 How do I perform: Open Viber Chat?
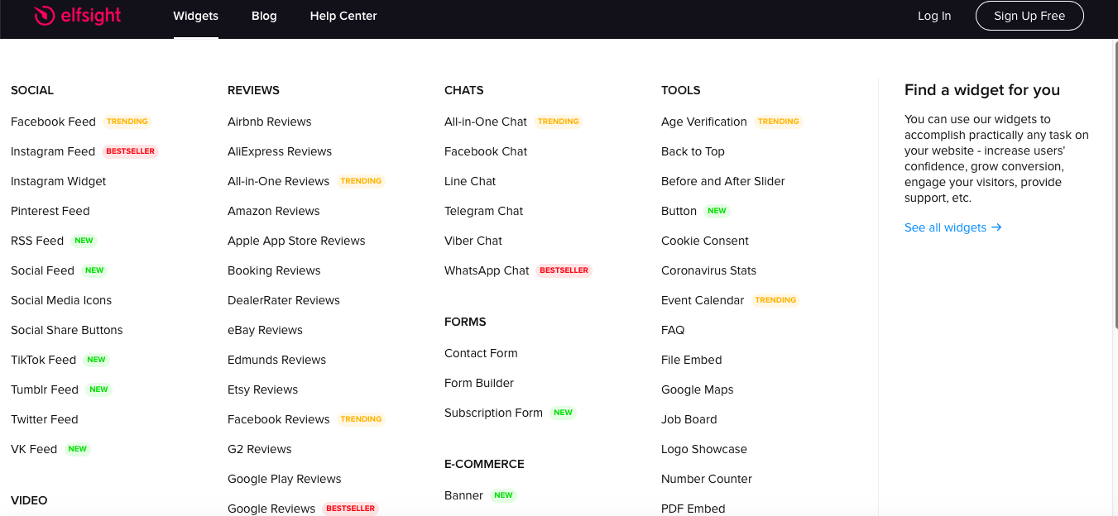point(473,241)
